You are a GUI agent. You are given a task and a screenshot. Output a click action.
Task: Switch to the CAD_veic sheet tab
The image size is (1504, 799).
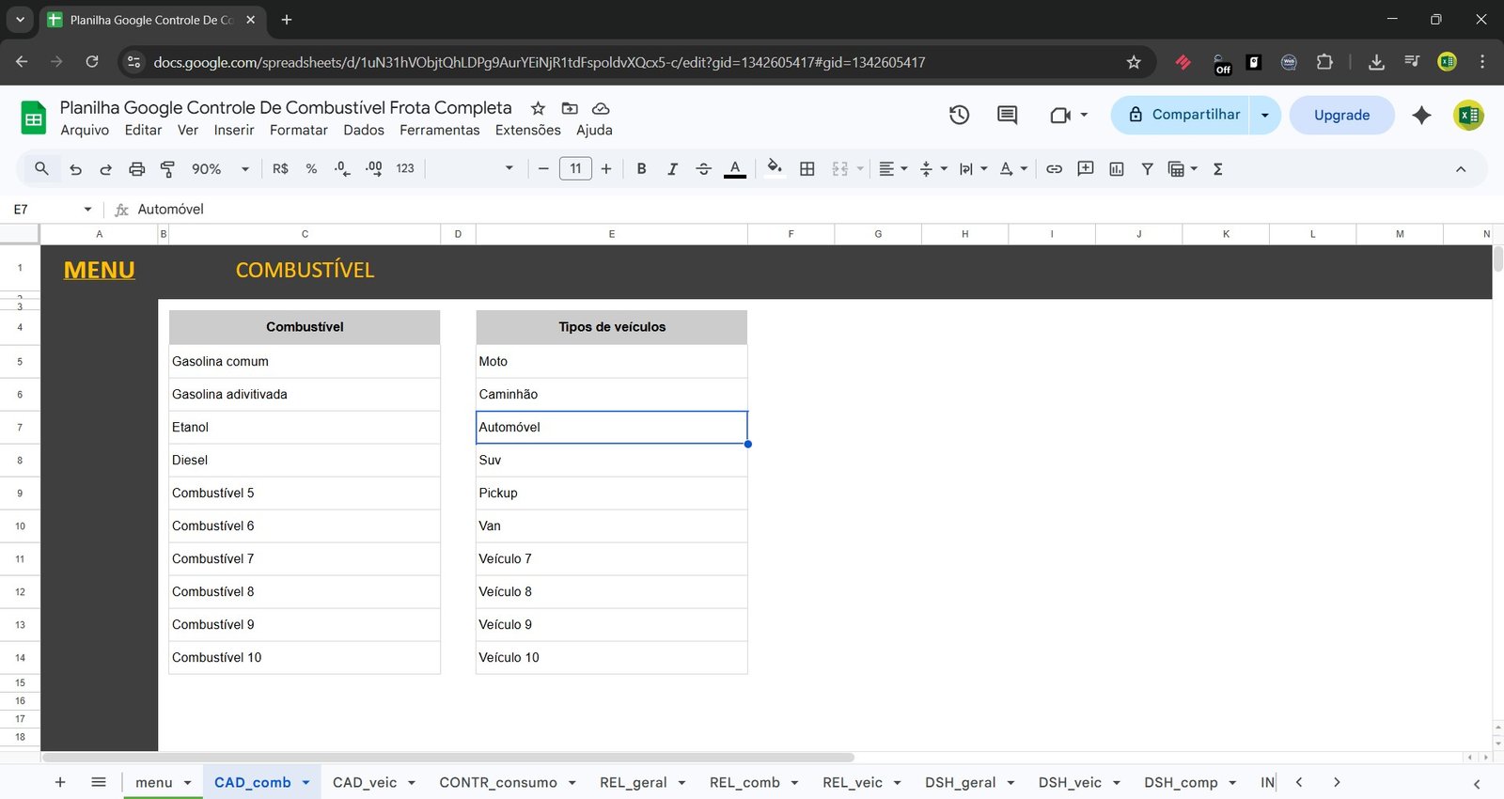365,782
